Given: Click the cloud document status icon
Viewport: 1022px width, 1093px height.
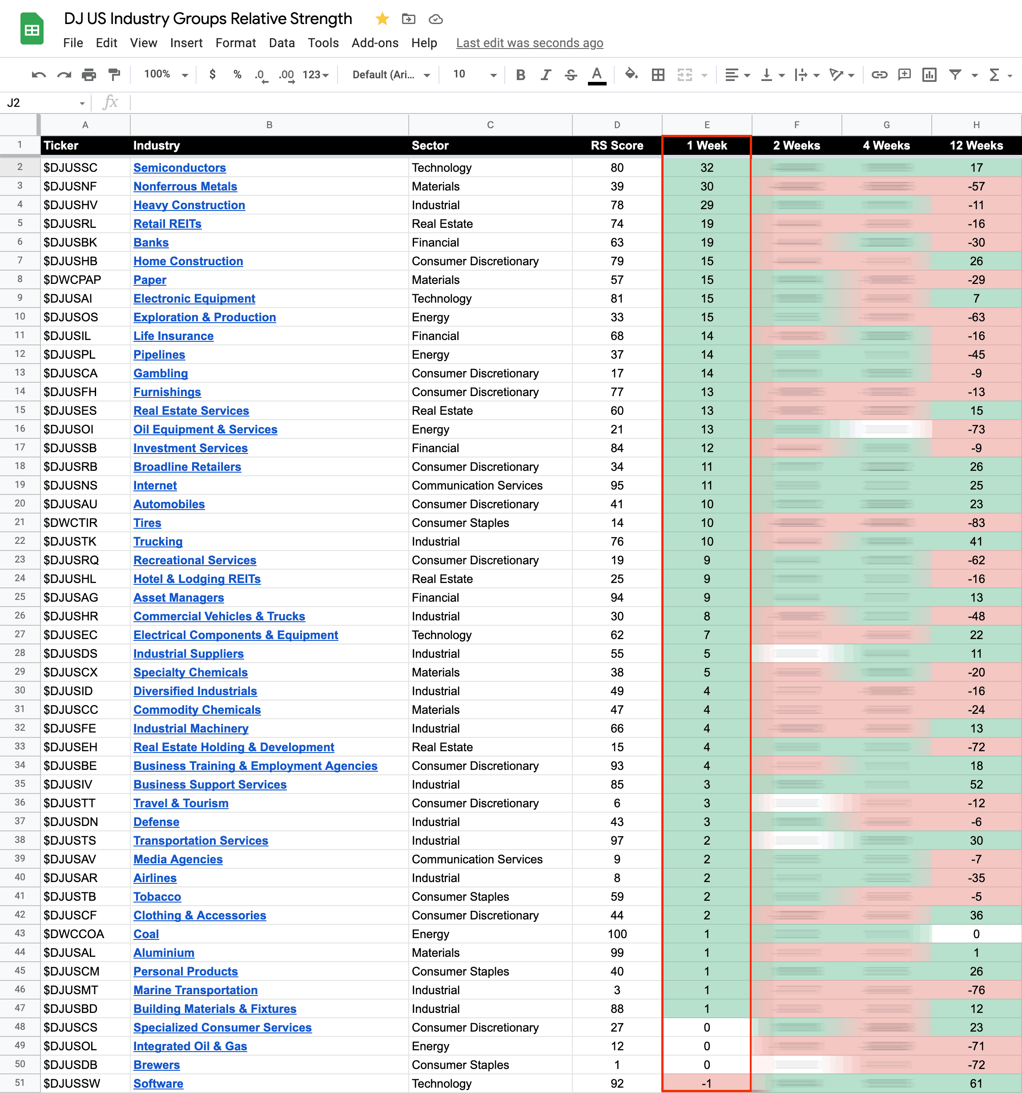Looking at the screenshot, I should pyautogui.click(x=436, y=19).
